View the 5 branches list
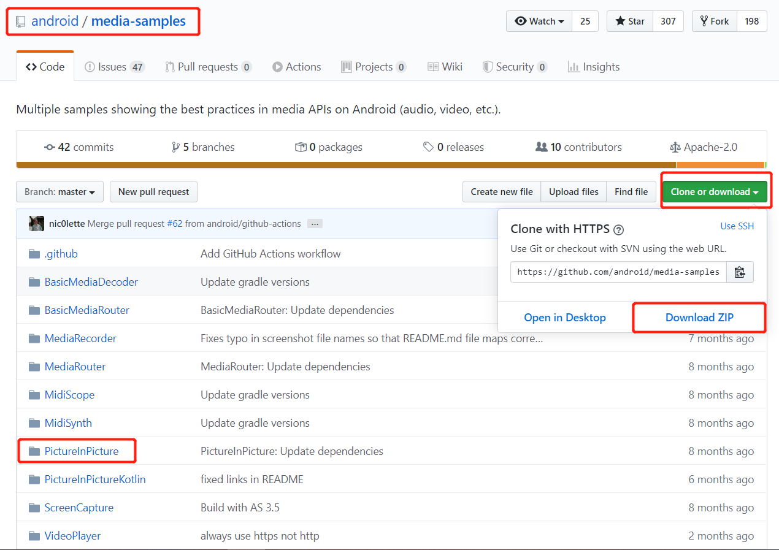Screen dimensions: 779x550 tap(203, 147)
